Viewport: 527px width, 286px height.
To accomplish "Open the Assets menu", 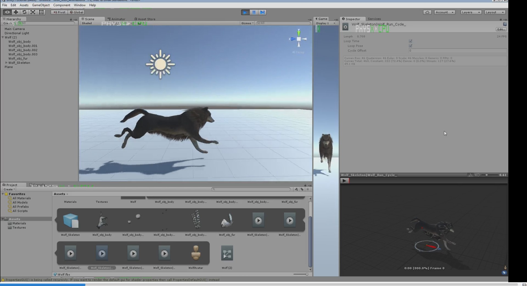I will [24, 5].
